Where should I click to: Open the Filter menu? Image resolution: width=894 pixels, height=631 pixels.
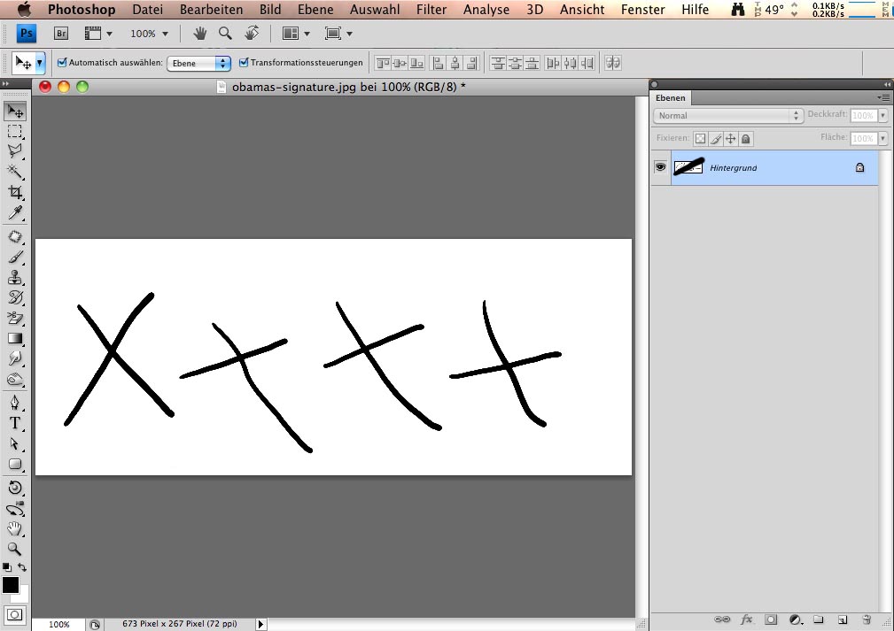point(431,10)
